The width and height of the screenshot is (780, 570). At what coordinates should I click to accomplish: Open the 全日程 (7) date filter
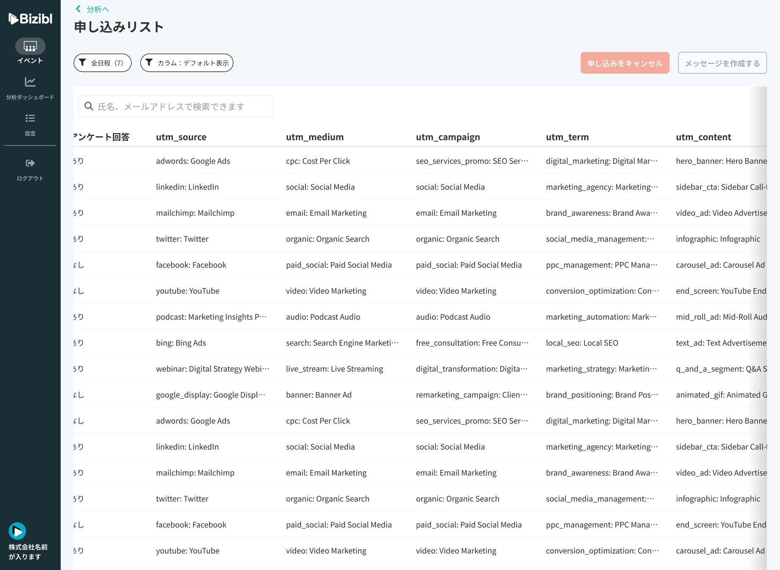pos(103,63)
